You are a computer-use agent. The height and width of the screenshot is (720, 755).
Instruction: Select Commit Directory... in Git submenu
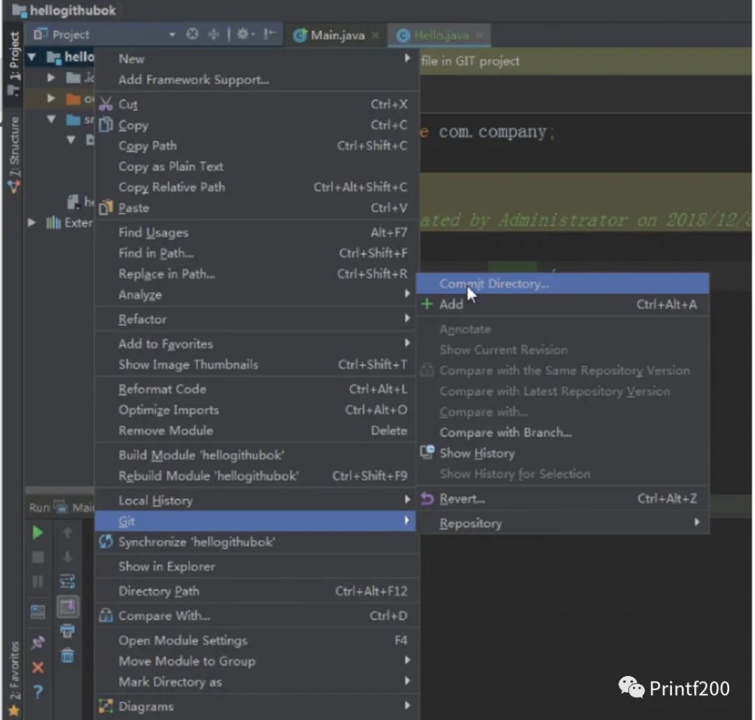coord(562,283)
